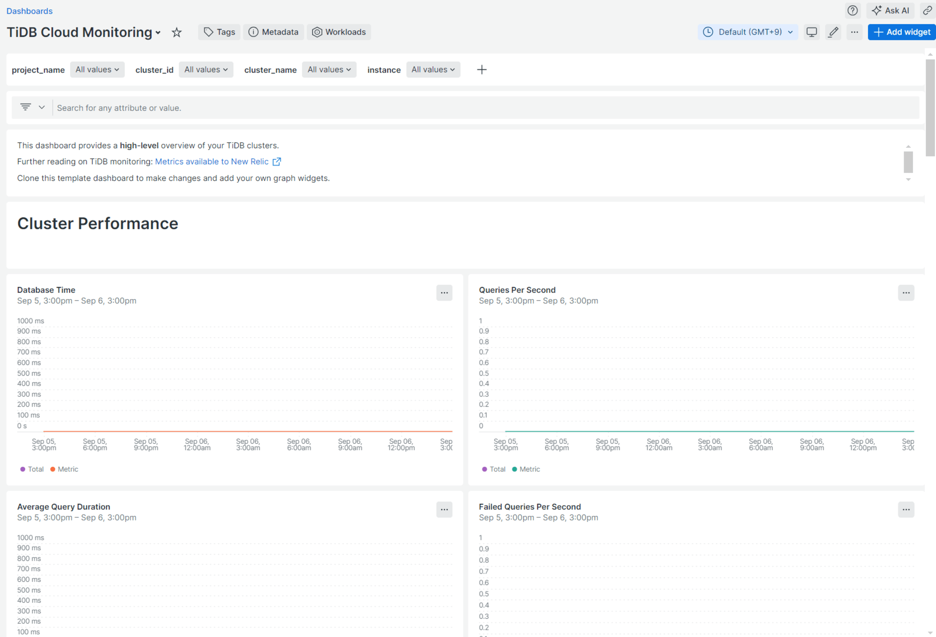936x637 pixels.
Task: Open the dashboard more options ellipsis
Action: [855, 32]
